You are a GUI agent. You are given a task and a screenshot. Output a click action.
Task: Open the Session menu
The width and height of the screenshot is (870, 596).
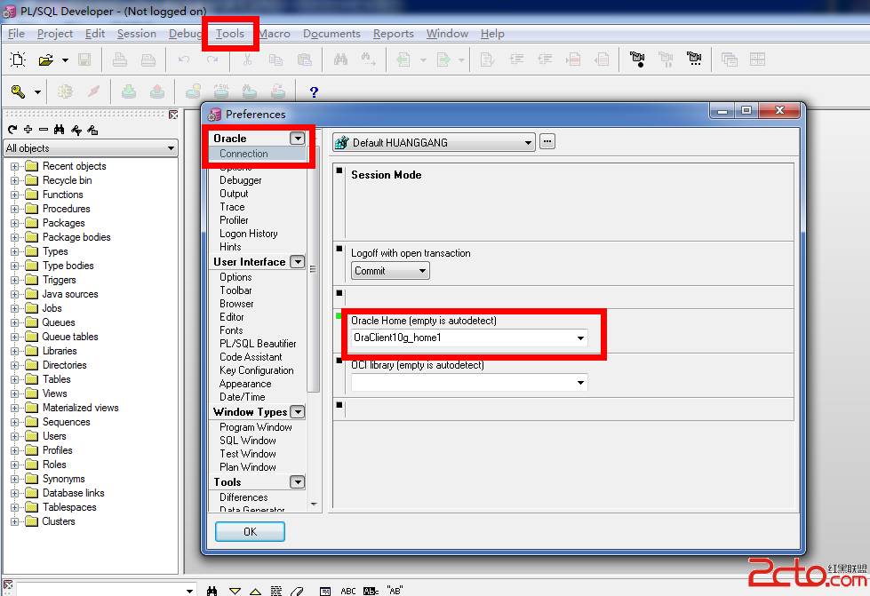click(x=137, y=34)
